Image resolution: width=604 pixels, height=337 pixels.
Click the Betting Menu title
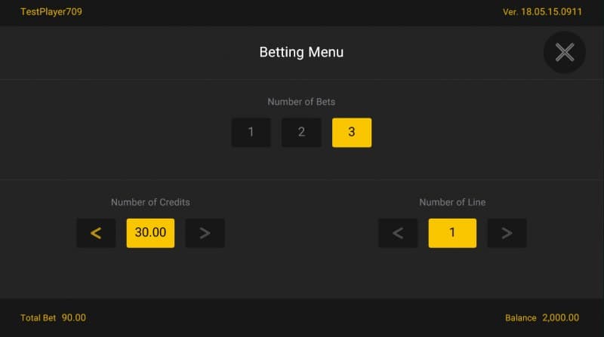(x=301, y=52)
